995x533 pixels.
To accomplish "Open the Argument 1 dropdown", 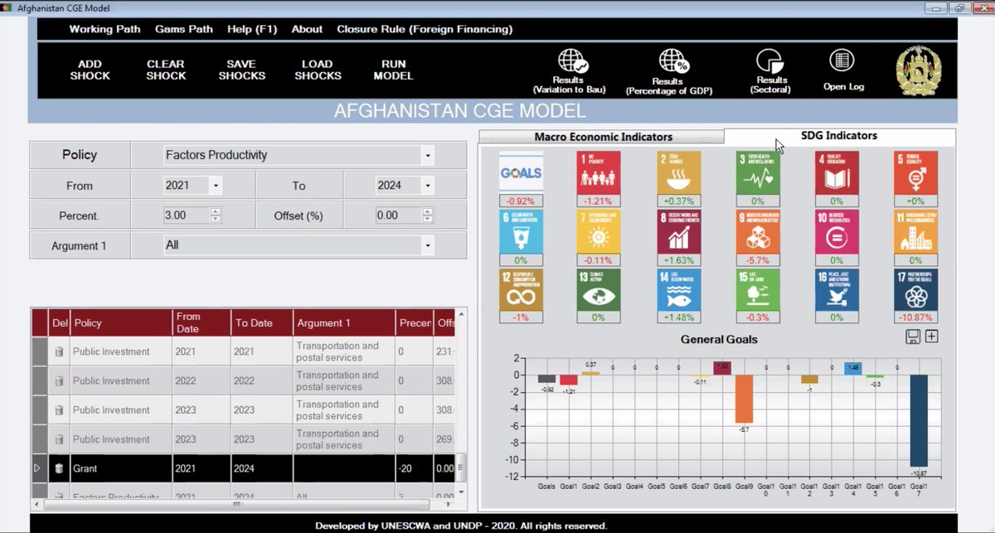I will (x=427, y=245).
